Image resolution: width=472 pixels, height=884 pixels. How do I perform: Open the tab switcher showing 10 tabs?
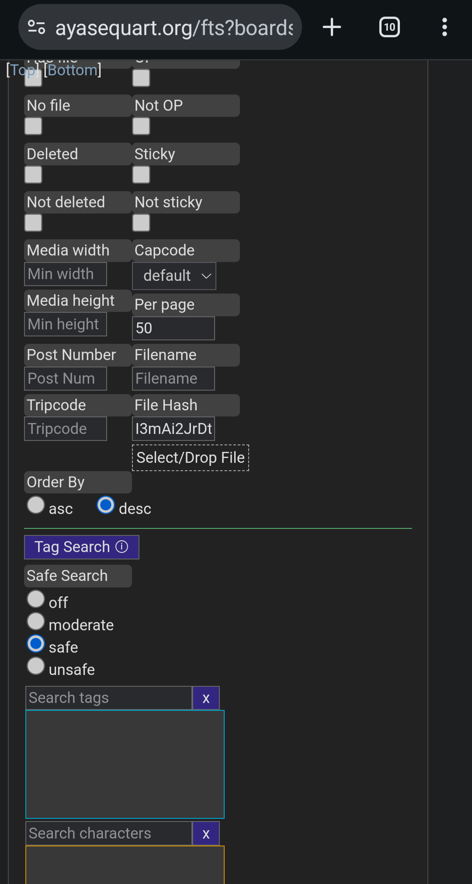pyautogui.click(x=389, y=27)
